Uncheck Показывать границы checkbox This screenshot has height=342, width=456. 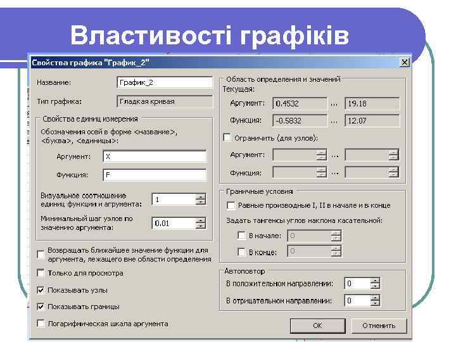coord(41,307)
